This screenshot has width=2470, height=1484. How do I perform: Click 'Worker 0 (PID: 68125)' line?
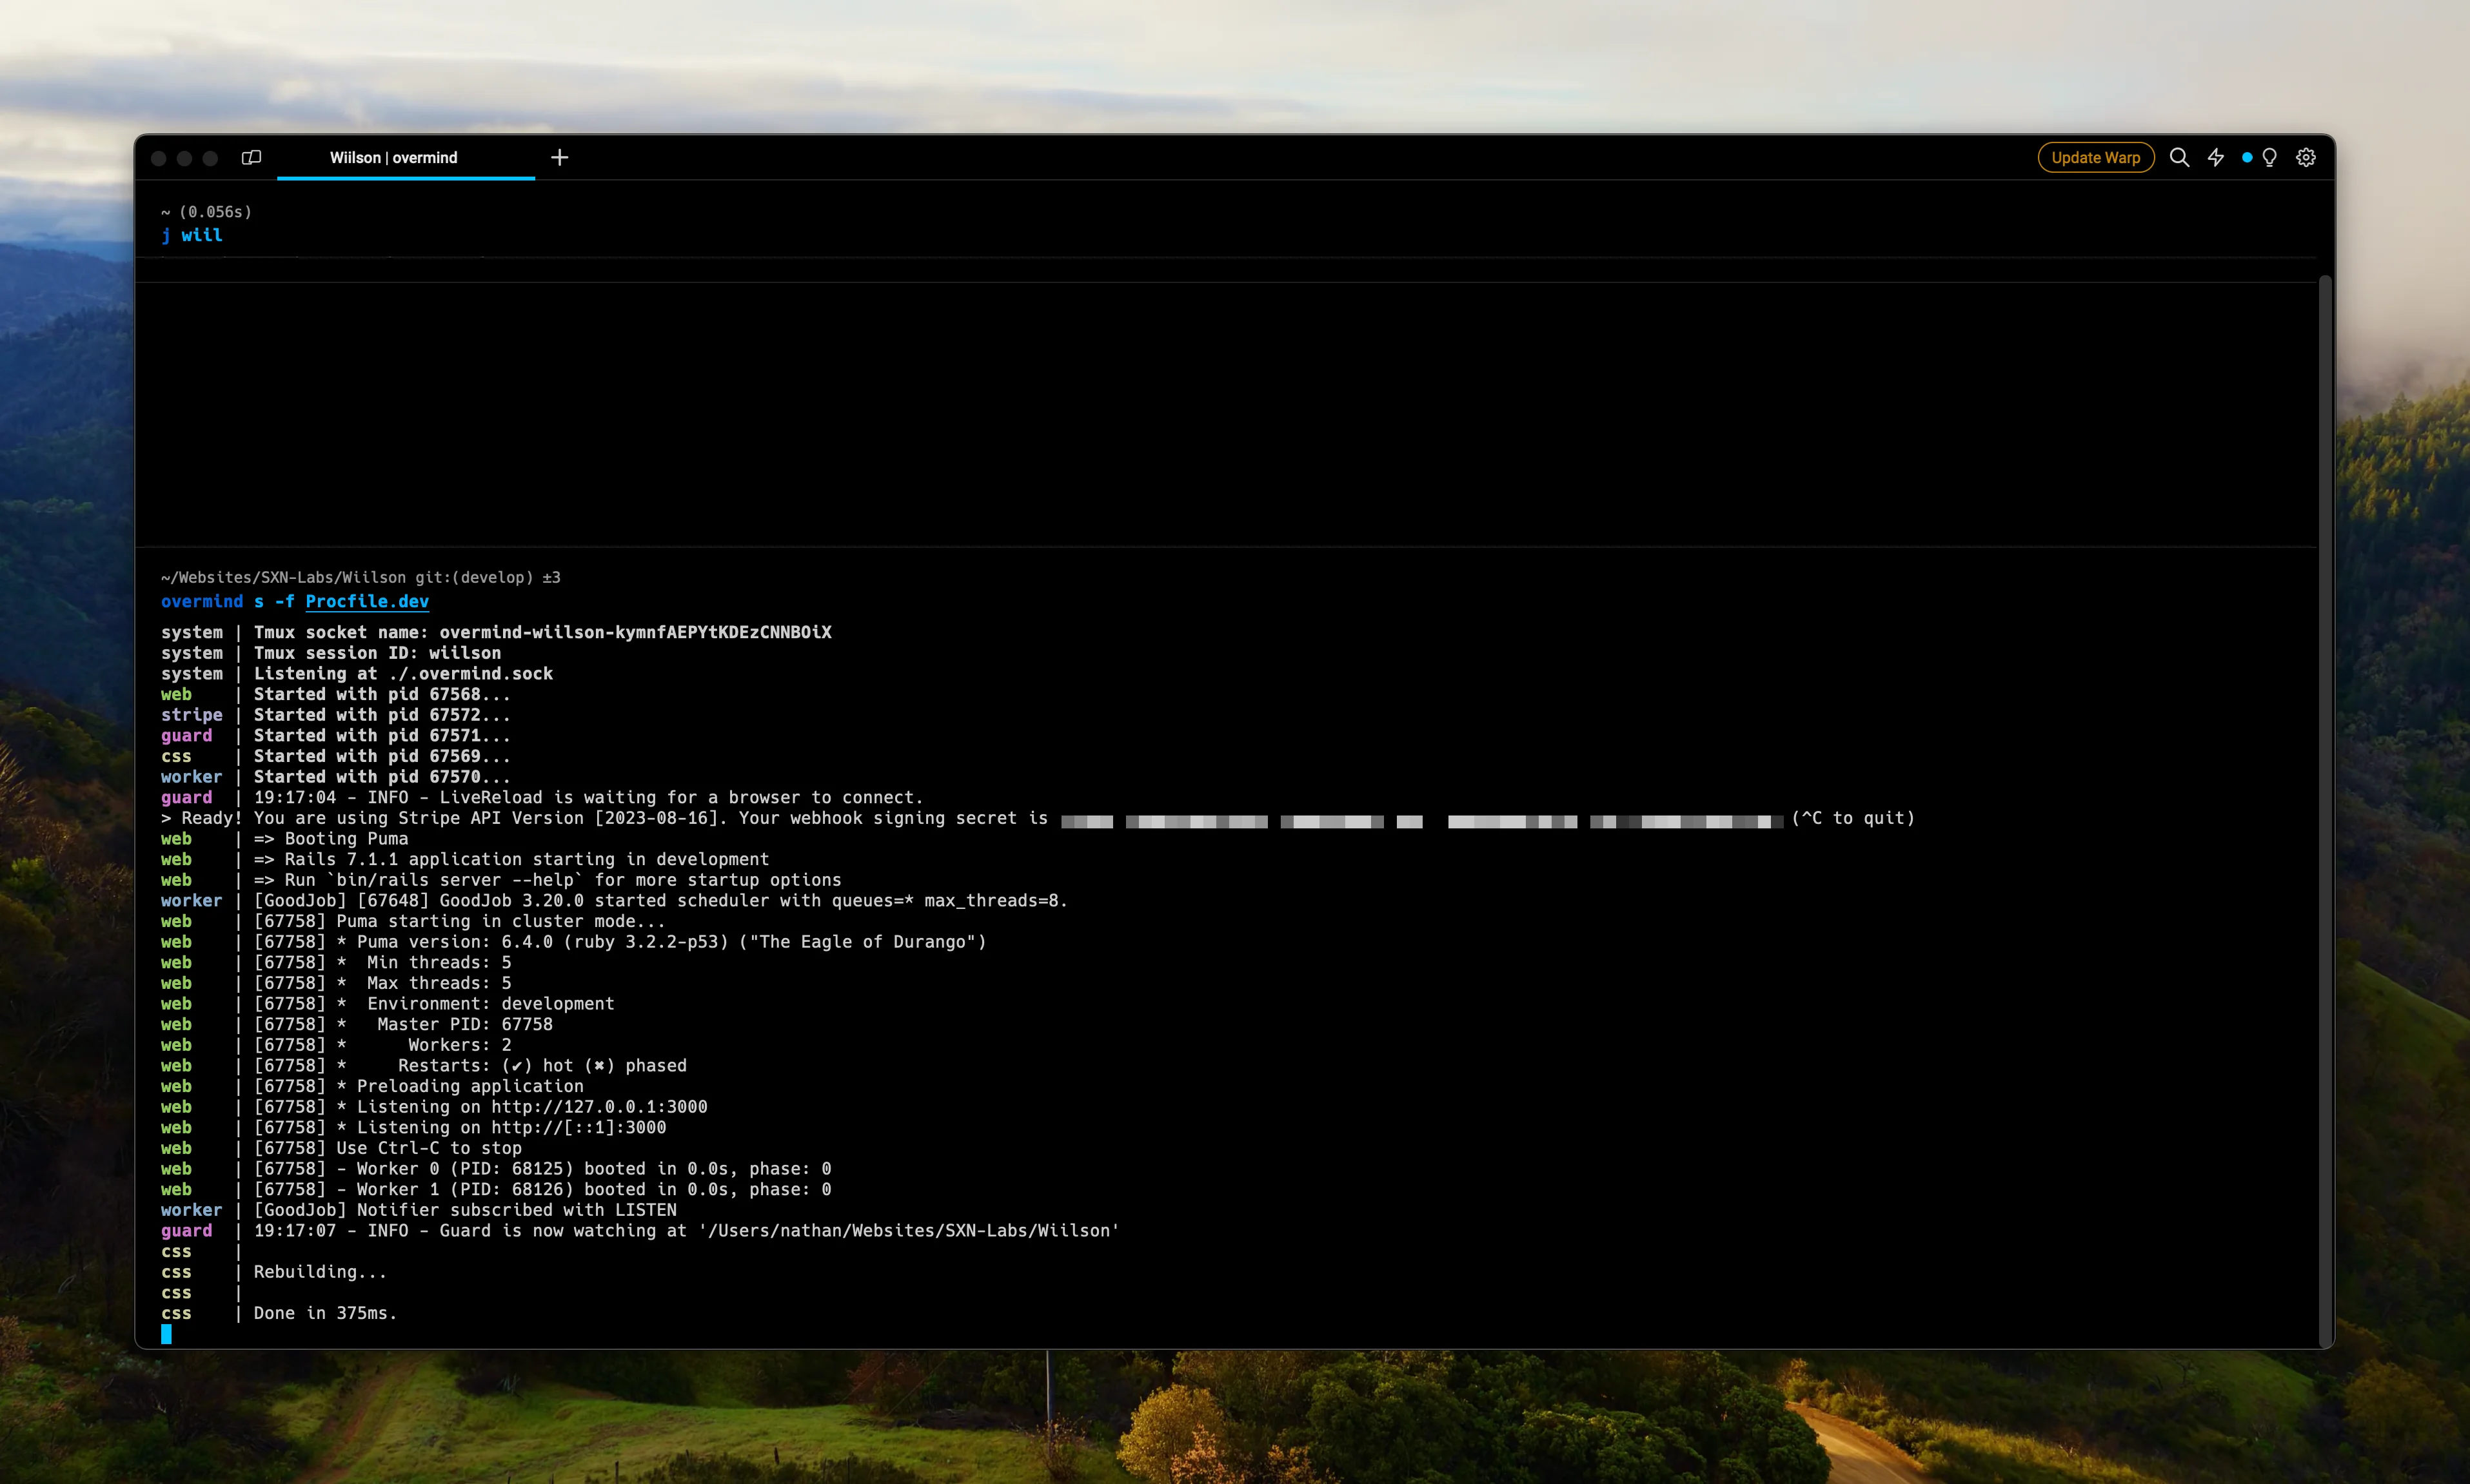tap(542, 1169)
